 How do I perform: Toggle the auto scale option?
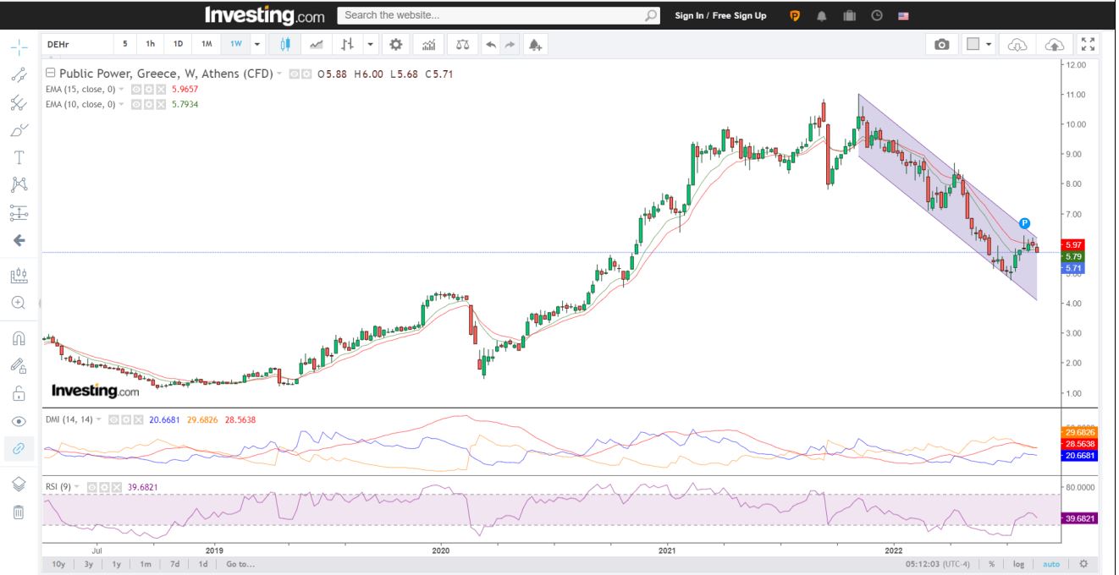pyautogui.click(x=1050, y=564)
